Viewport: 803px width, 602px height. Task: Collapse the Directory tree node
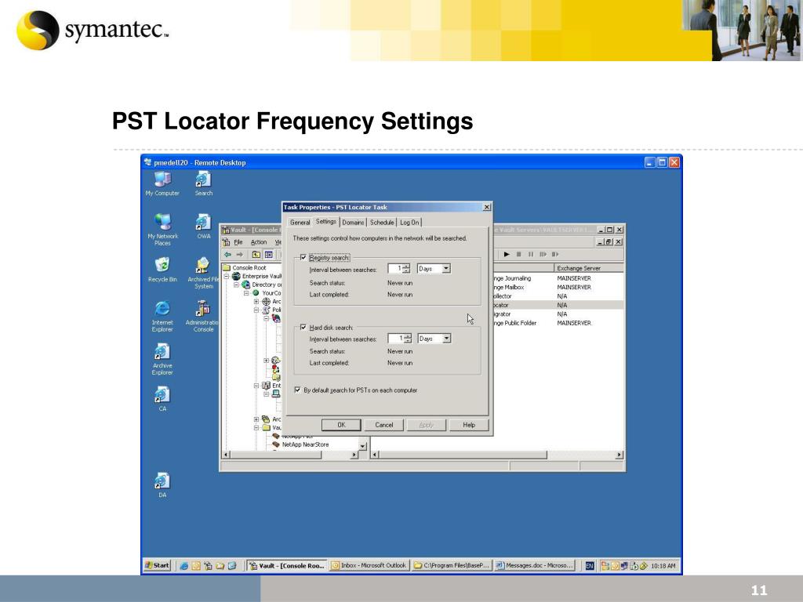click(x=237, y=285)
